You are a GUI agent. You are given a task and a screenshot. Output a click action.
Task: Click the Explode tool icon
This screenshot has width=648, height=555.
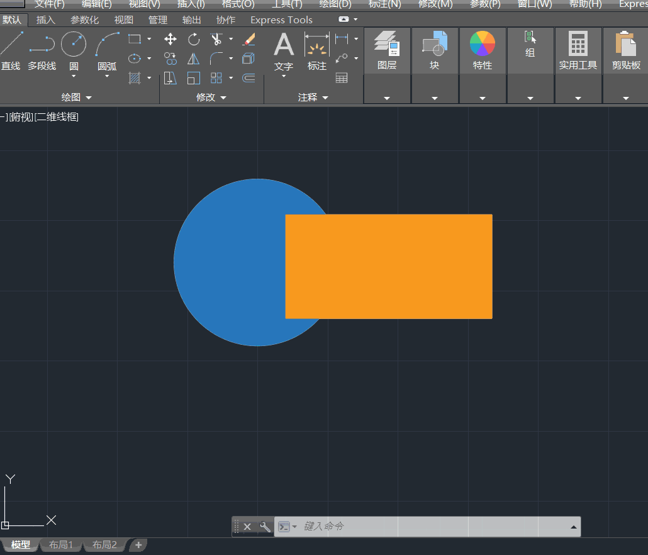249,59
